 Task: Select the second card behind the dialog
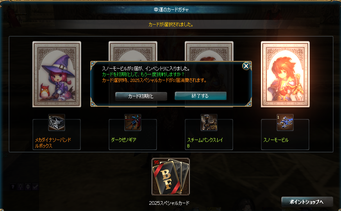[133, 51]
